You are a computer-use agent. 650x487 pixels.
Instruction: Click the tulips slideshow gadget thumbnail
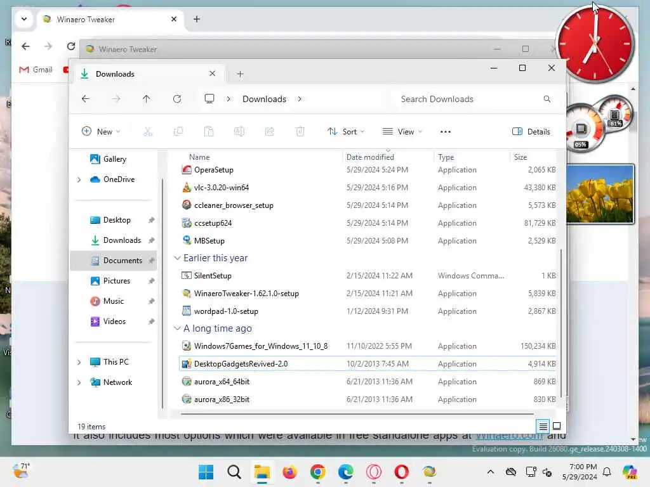(x=600, y=194)
